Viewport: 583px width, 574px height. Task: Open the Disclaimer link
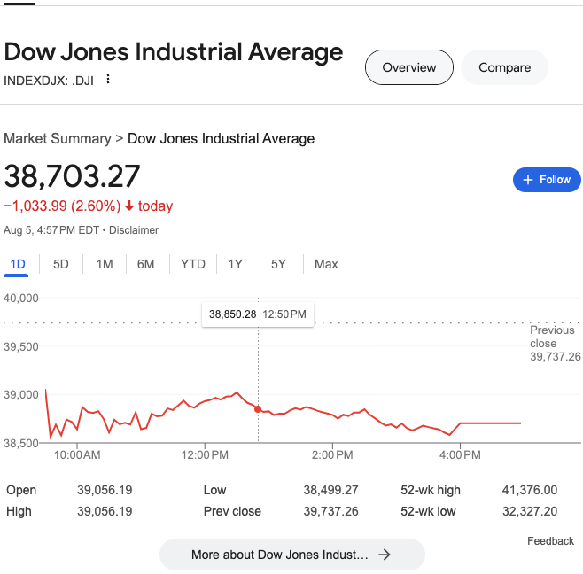point(134,230)
